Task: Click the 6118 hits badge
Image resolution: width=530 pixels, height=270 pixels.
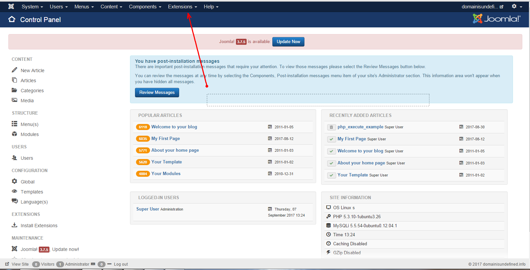Action: click(x=143, y=127)
